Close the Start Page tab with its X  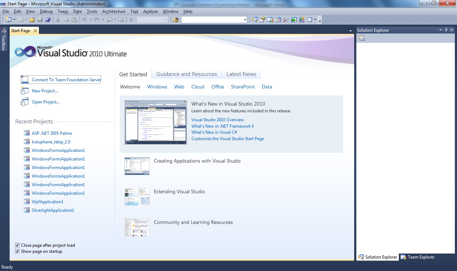pyautogui.click(x=35, y=31)
